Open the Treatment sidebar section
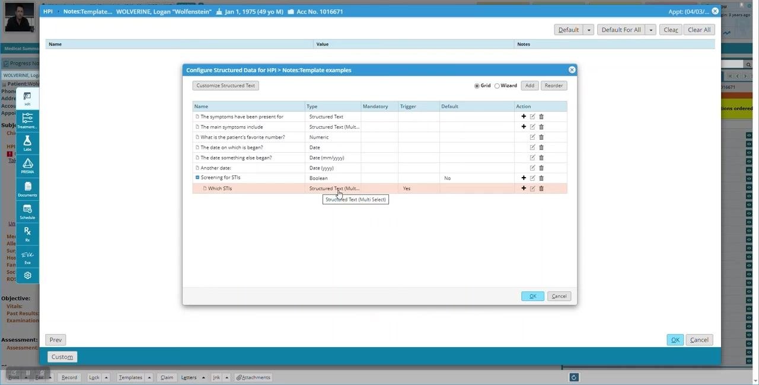Viewport: 759px width, 385px height. pyautogui.click(x=27, y=121)
